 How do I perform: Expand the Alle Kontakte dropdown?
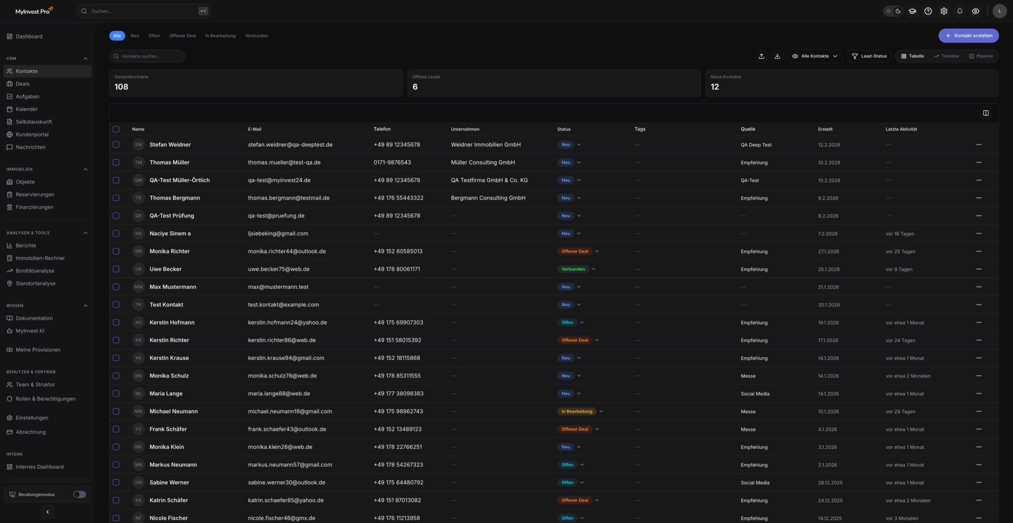pos(815,56)
